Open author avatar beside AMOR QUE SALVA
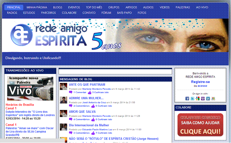Viewport: 231px width, 143px height. coord(64,113)
